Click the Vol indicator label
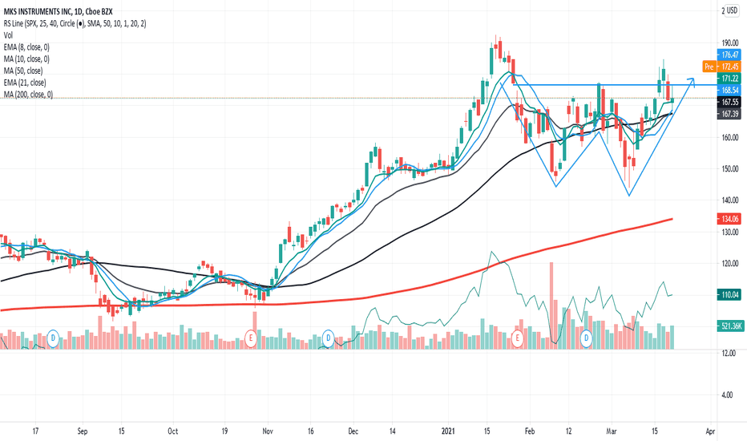The height and width of the screenshot is (441, 747). click(x=8, y=34)
